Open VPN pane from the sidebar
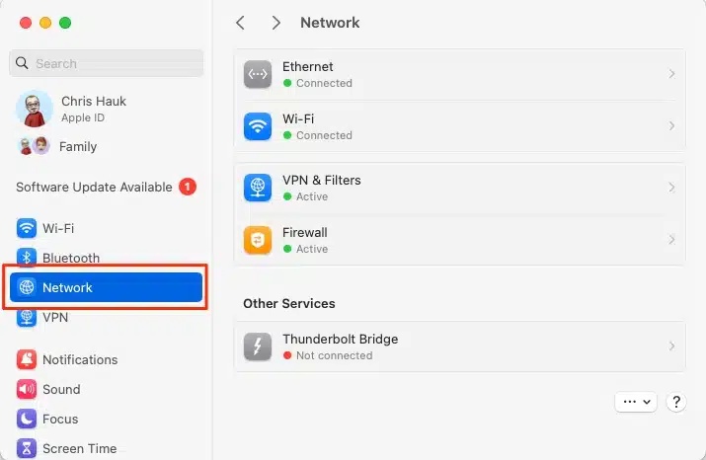This screenshot has height=460, width=706. (x=55, y=318)
